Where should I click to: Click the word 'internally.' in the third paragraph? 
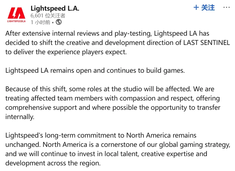coord(20,117)
